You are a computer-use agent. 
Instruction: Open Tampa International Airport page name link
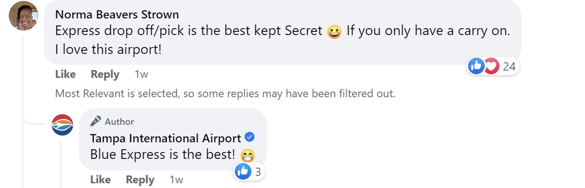tap(165, 138)
